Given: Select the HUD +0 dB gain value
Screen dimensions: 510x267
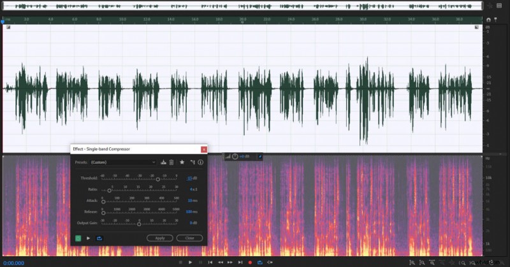Looking at the screenshot, I should click(x=245, y=156).
